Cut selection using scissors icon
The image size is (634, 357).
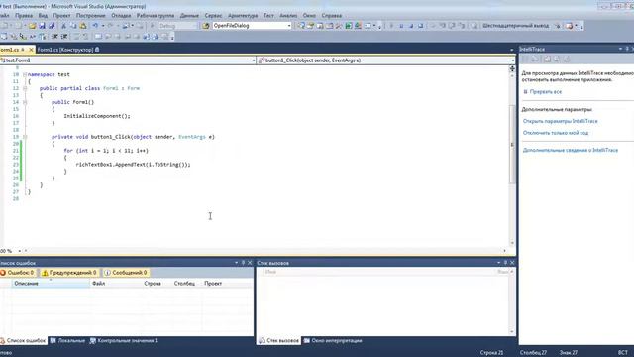(x=63, y=26)
